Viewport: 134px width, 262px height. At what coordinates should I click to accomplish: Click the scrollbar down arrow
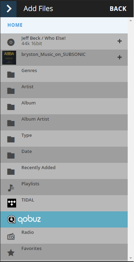coord(131,258)
